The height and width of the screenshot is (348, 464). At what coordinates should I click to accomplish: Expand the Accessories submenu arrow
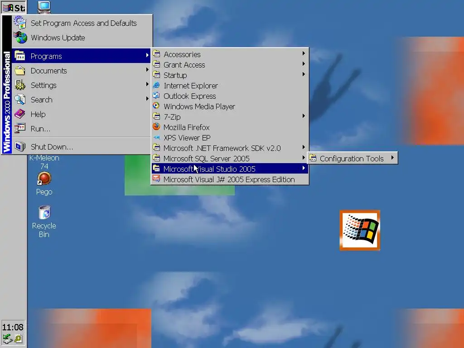pos(304,53)
